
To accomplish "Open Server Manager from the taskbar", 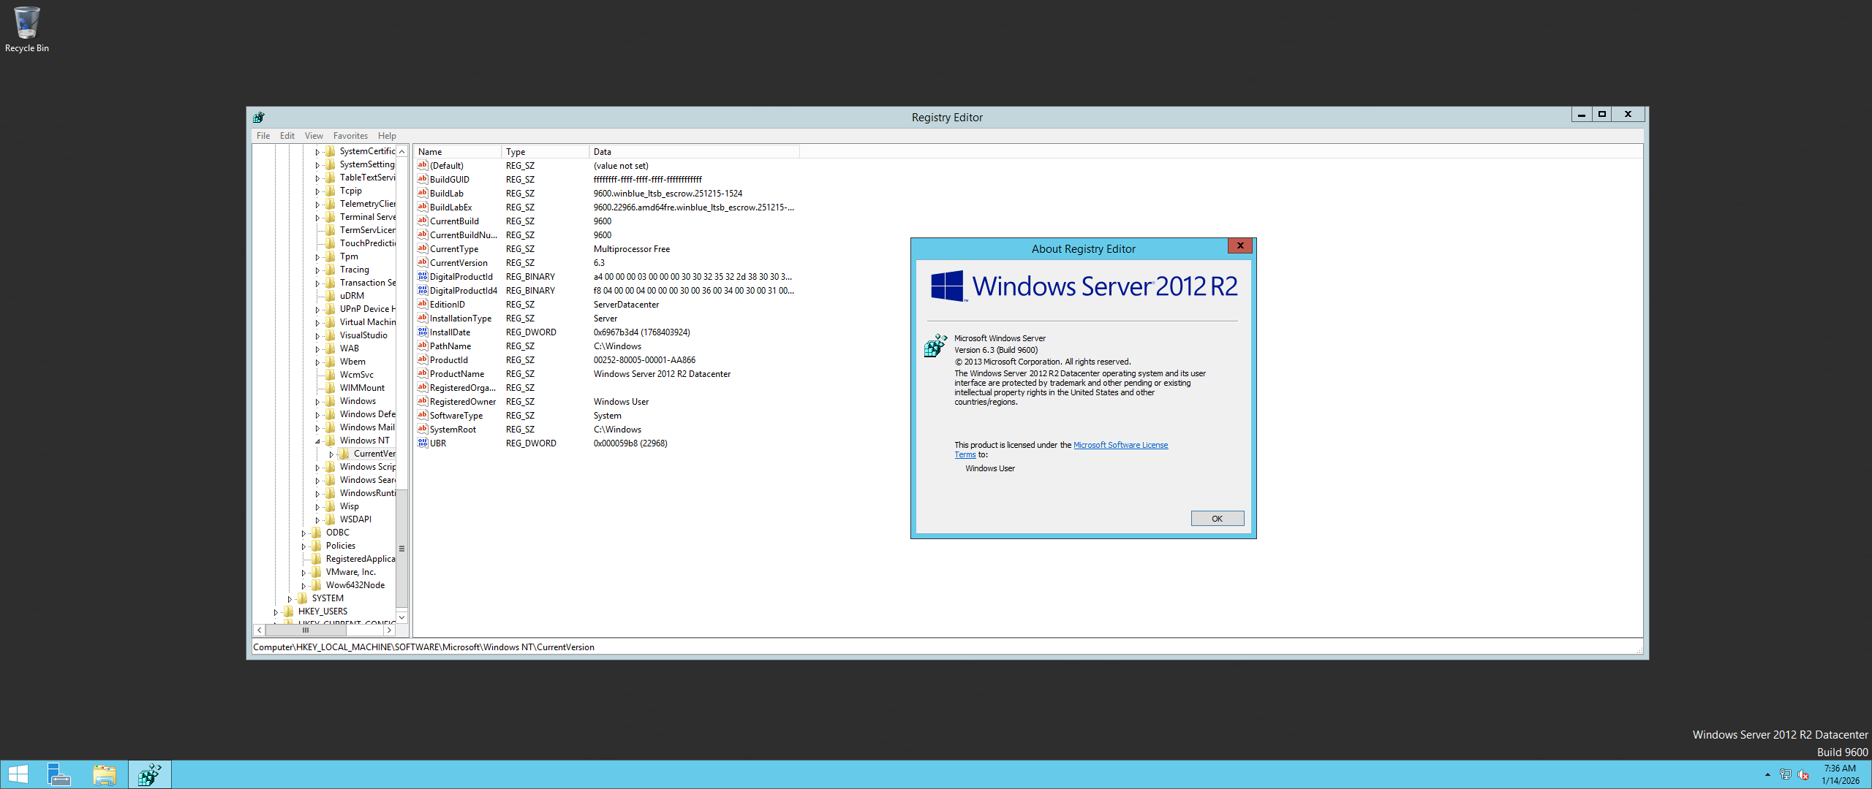I will 58,774.
